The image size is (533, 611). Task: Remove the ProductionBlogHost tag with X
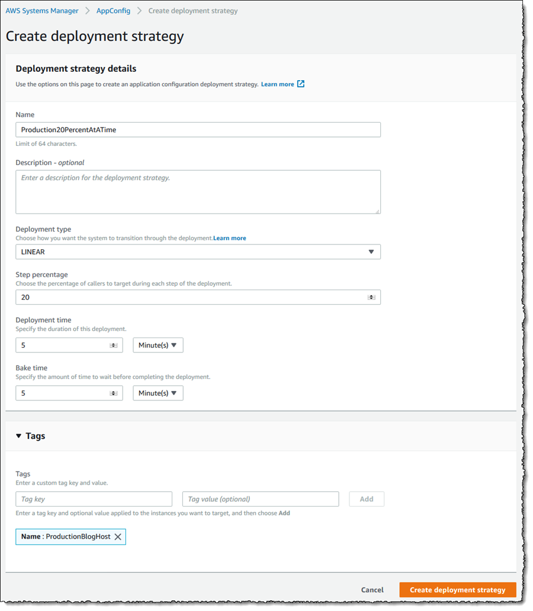118,537
